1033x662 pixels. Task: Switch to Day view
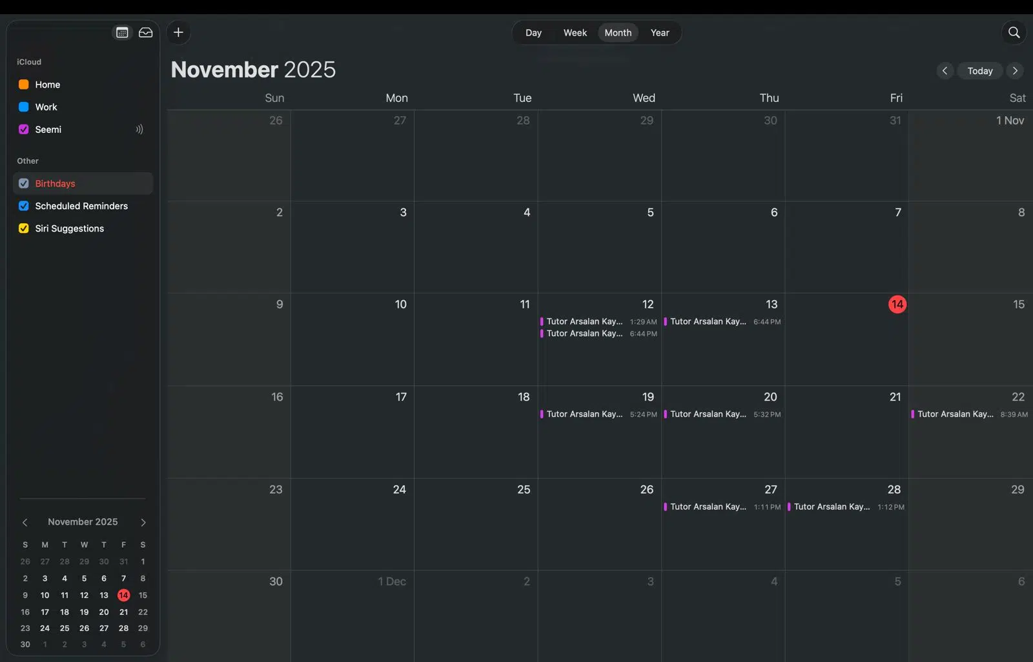533,33
